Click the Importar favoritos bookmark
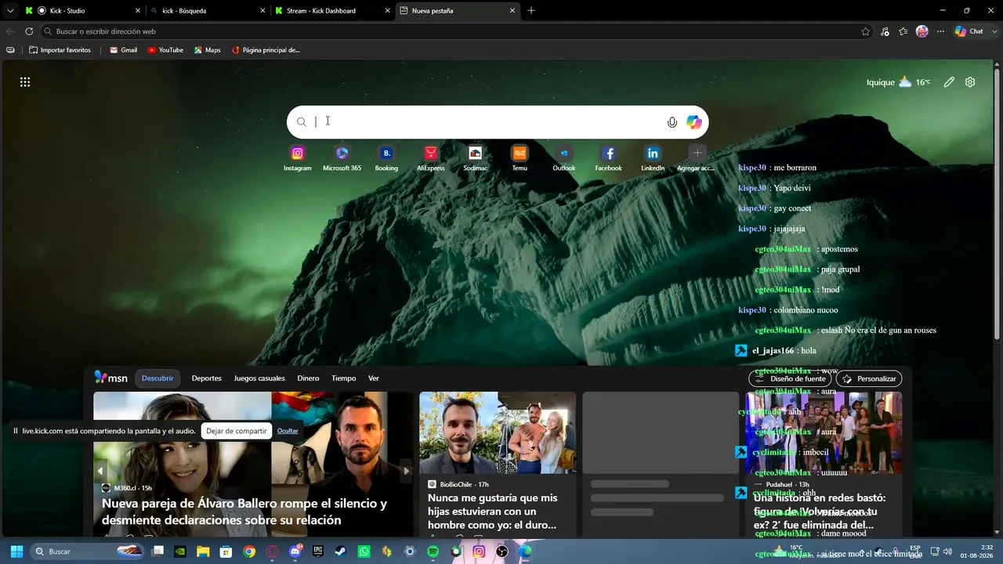Viewport: 1003px width, 564px height. point(60,50)
